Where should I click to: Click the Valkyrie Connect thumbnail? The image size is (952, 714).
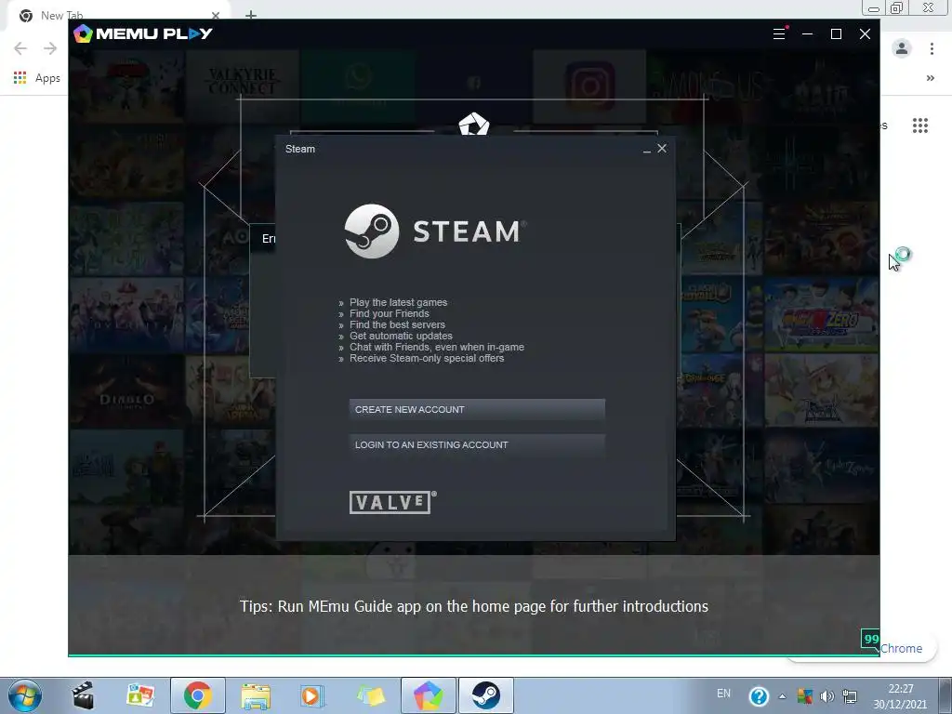coord(242,85)
